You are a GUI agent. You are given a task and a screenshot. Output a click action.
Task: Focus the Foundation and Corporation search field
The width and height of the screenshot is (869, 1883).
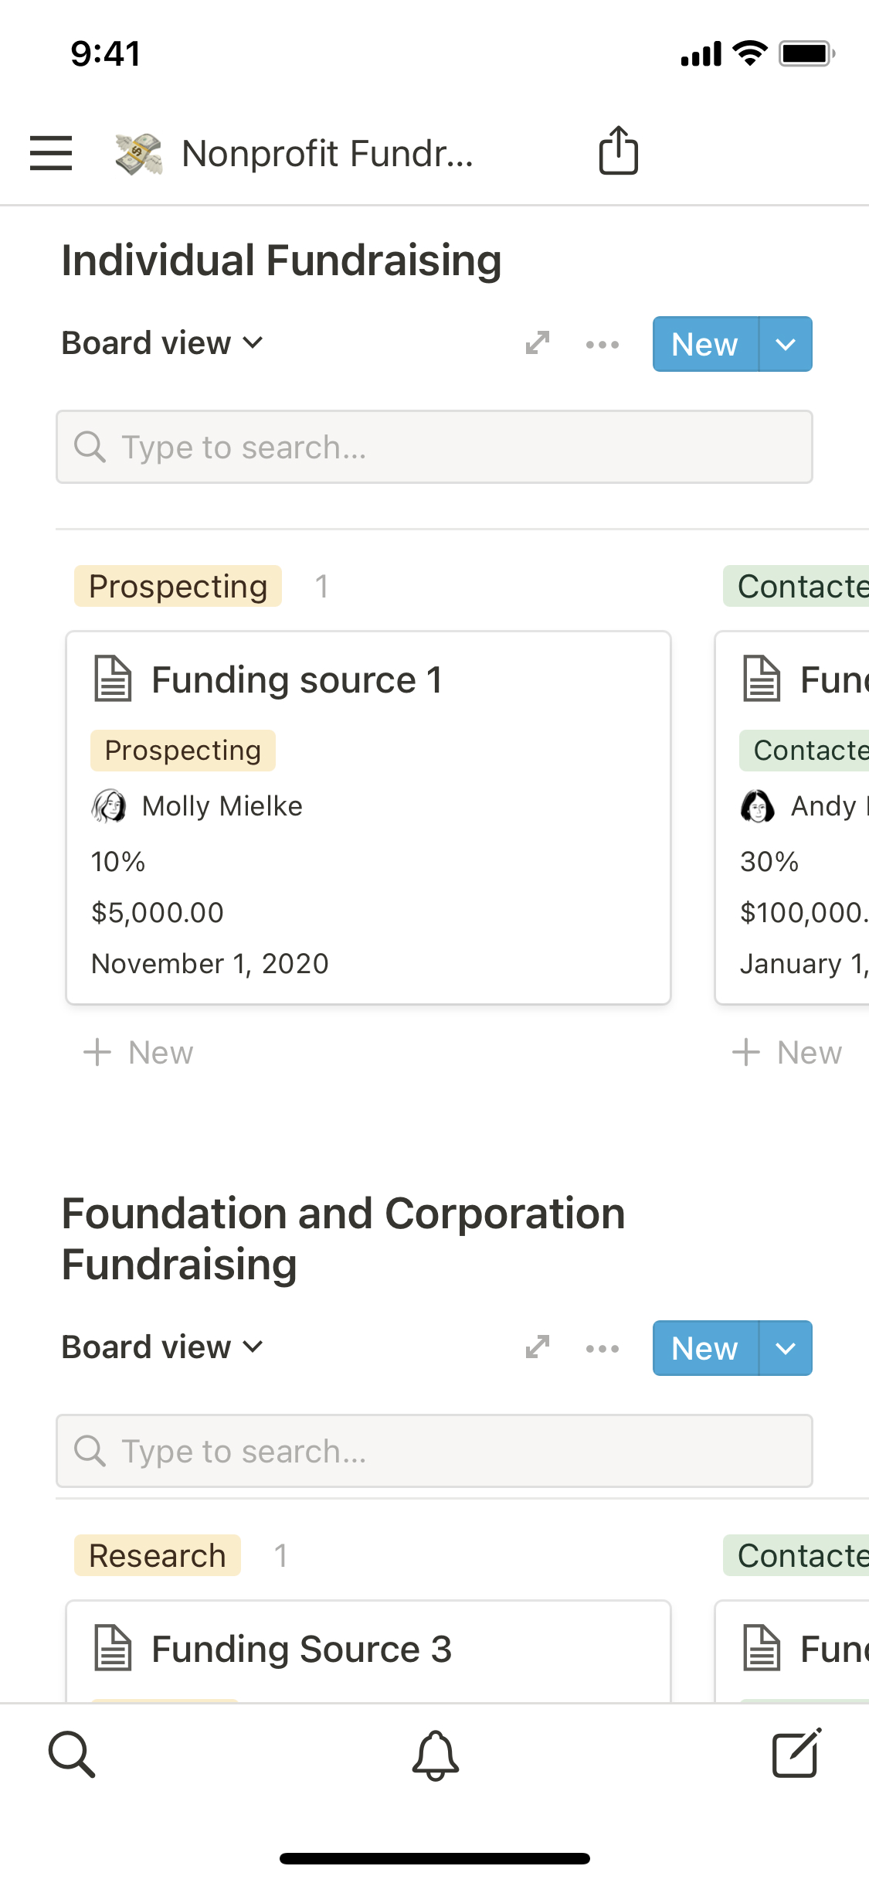click(434, 1452)
